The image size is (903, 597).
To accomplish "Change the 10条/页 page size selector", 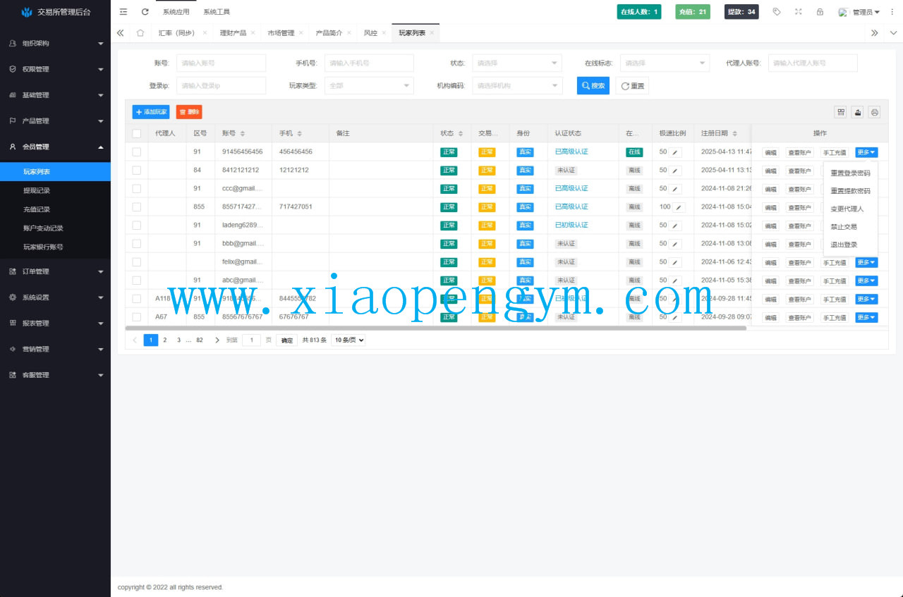I will (x=349, y=340).
